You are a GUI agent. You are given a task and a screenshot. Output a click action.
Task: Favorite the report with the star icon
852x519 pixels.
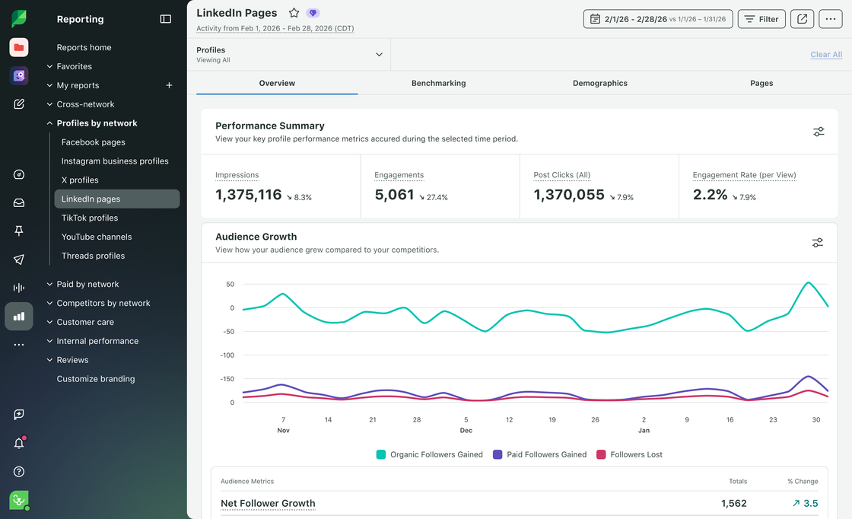tap(294, 12)
